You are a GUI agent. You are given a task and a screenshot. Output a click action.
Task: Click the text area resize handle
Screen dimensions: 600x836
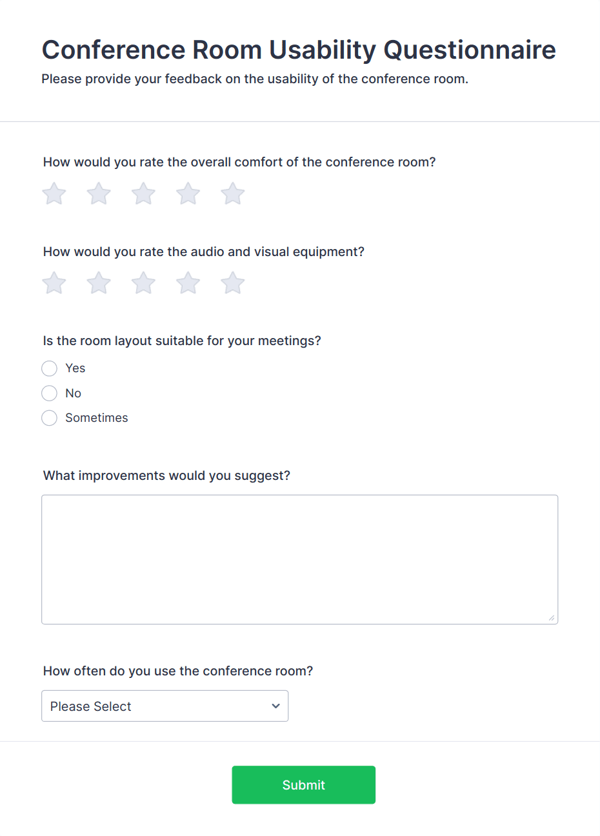552,618
